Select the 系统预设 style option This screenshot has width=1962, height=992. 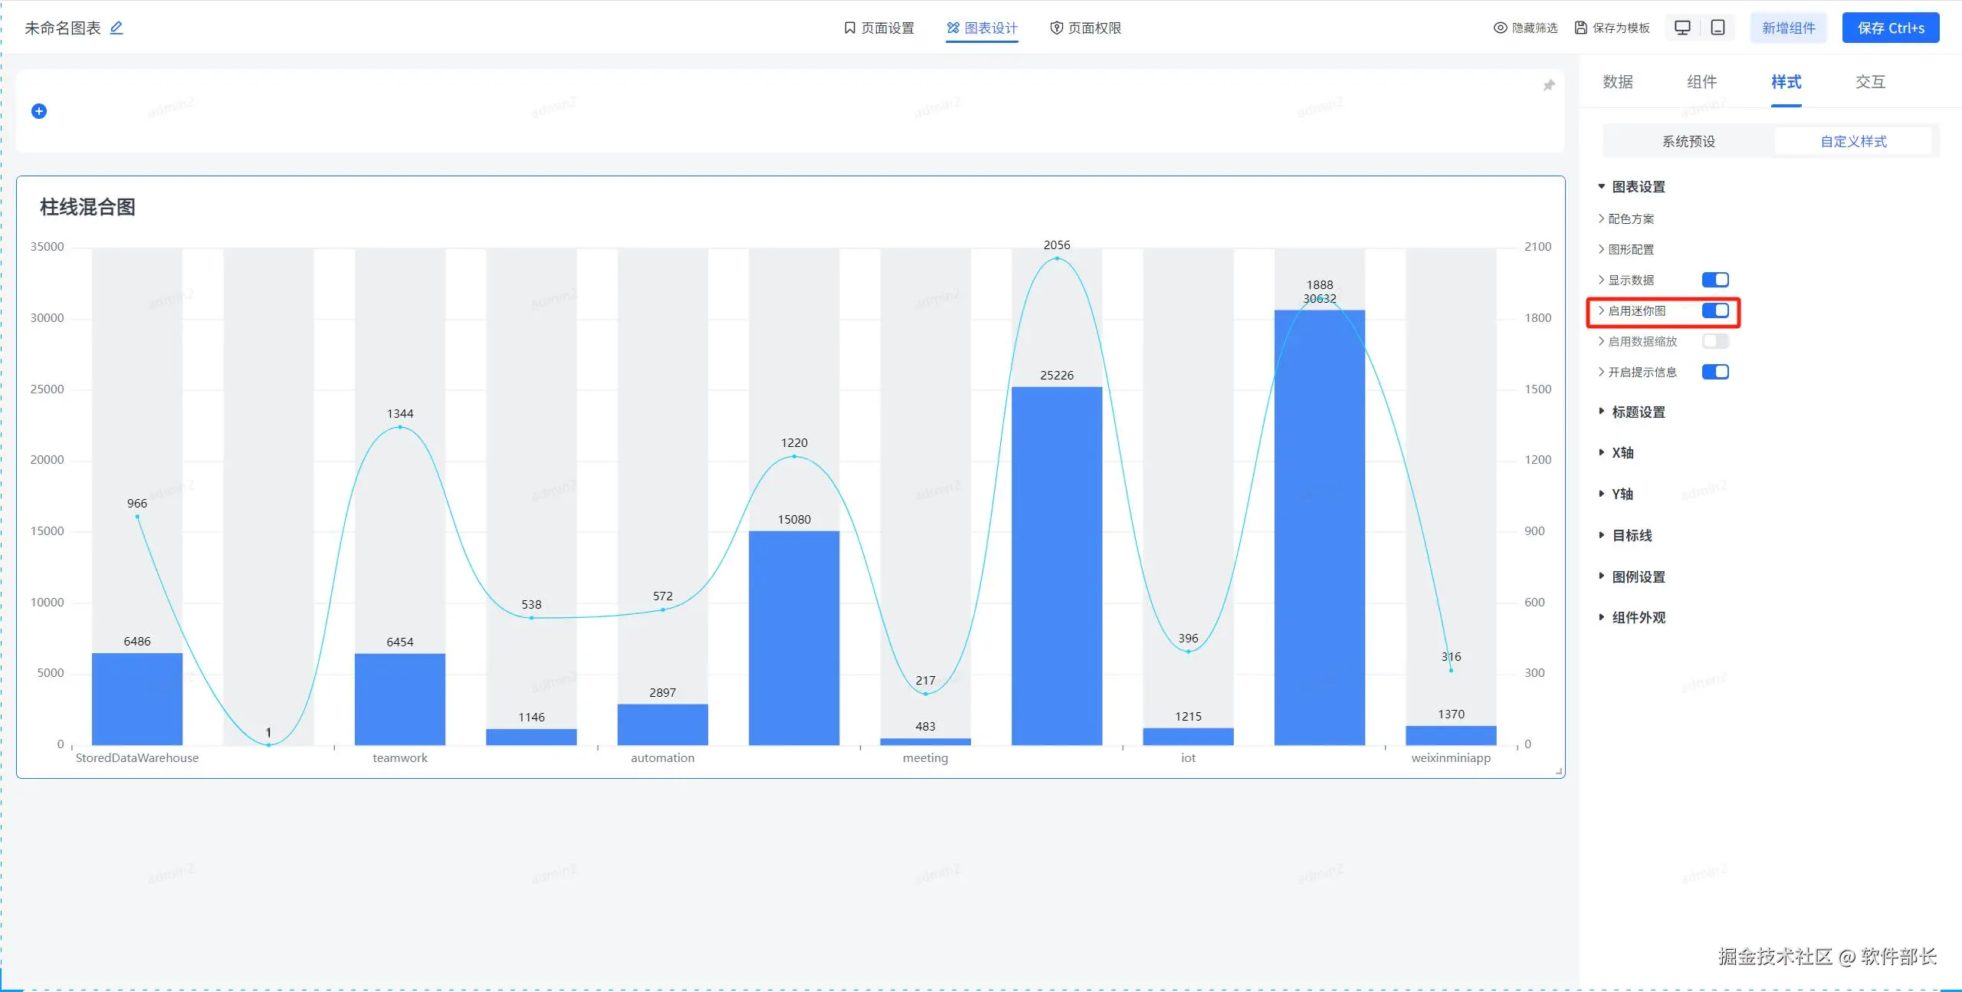[x=1688, y=142]
